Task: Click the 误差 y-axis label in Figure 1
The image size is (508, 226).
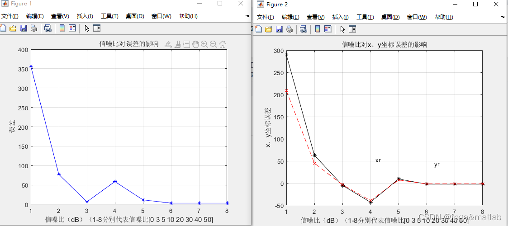Action: tap(12, 127)
